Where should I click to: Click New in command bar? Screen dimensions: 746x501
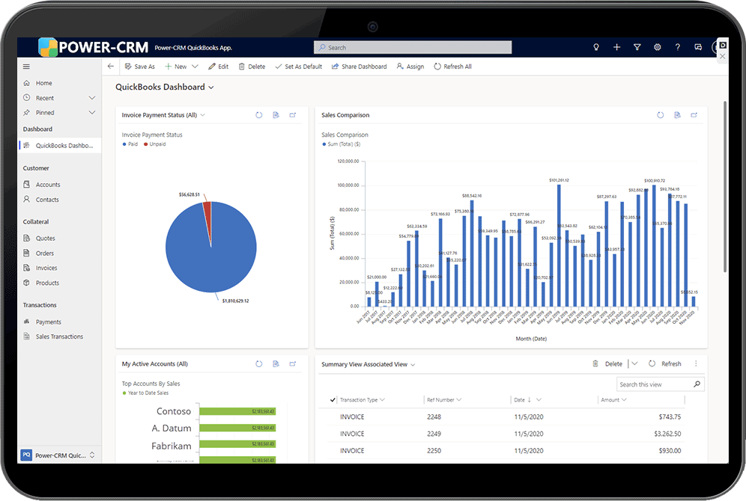(175, 67)
